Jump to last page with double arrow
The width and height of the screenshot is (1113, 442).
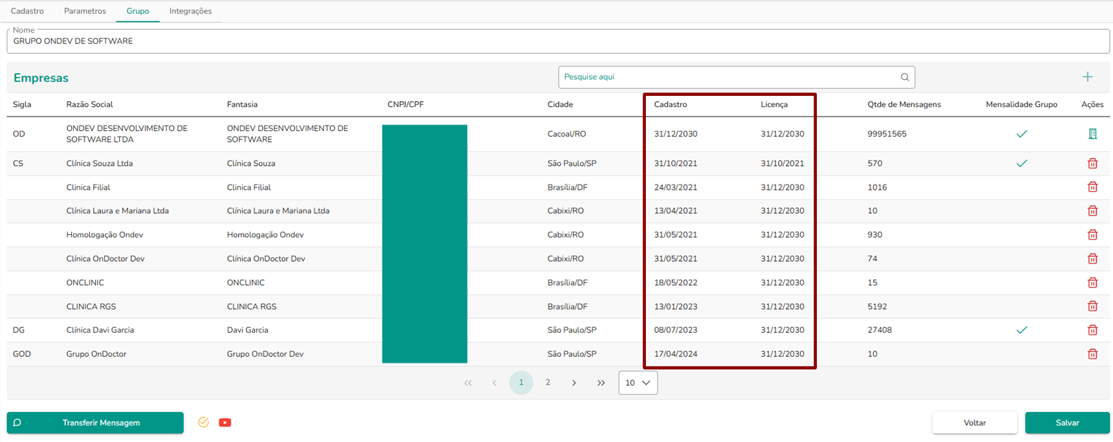click(601, 383)
